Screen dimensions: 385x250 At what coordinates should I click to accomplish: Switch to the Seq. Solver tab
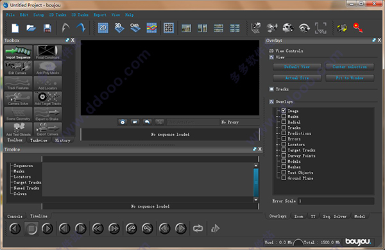(335, 216)
